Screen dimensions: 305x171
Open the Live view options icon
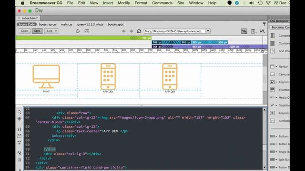pos(253,31)
